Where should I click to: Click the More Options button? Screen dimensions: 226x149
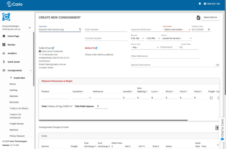tap(210, 18)
